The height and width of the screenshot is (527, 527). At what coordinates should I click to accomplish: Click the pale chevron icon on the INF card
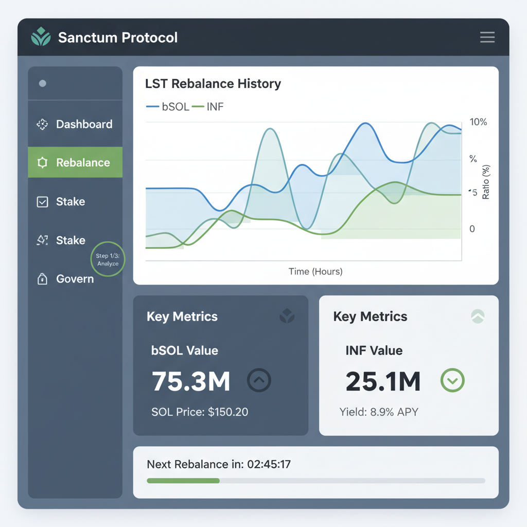[478, 317]
